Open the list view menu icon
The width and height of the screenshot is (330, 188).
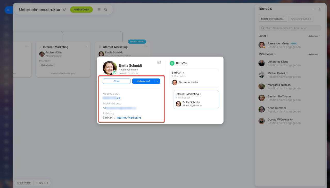coord(99,10)
